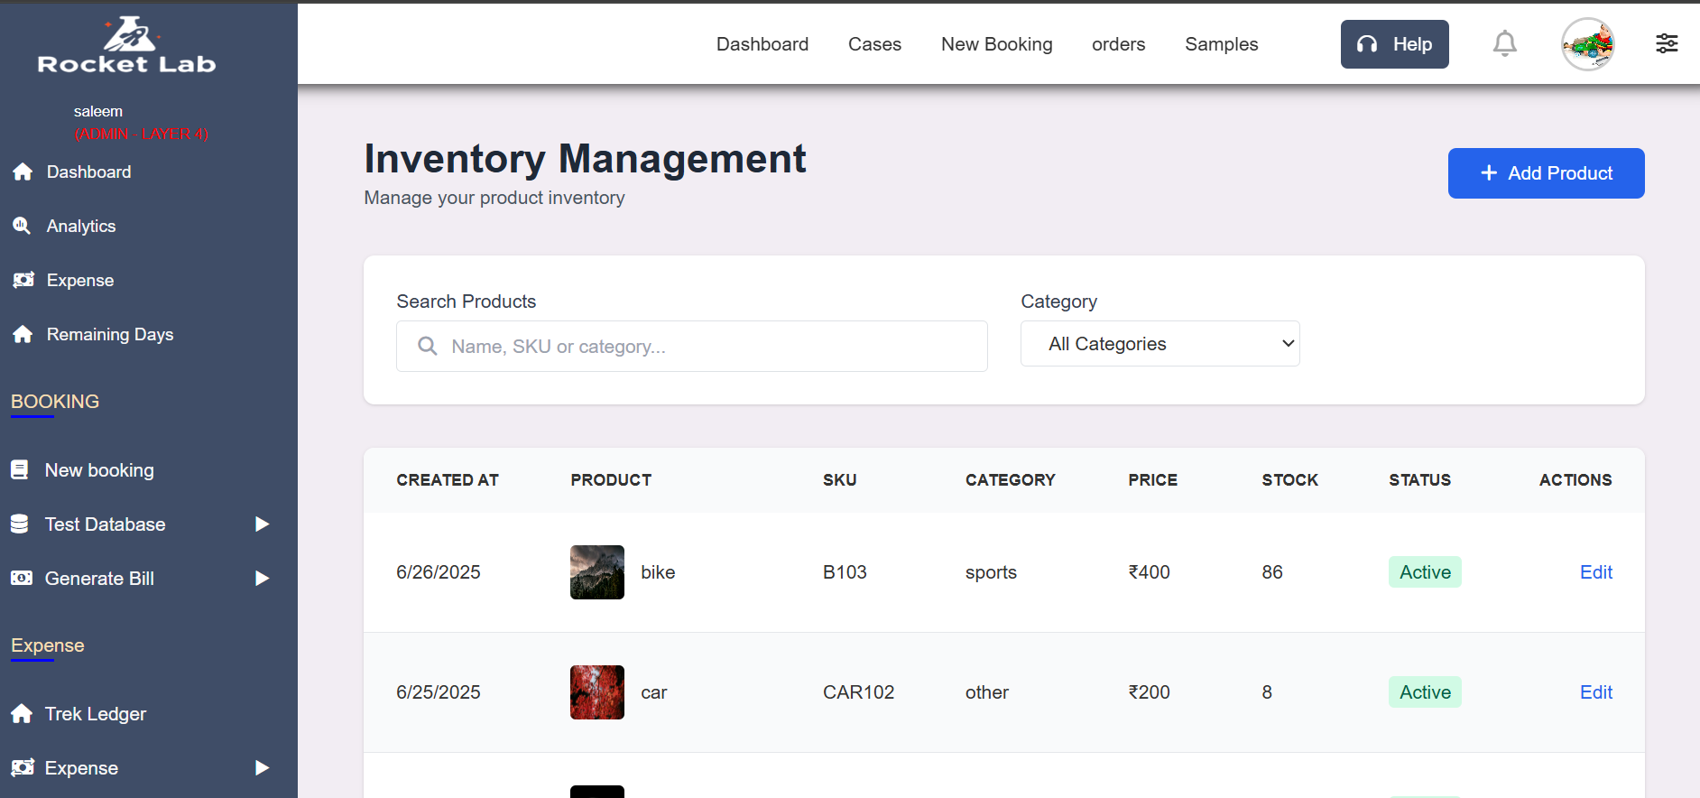
Task: Click the notification bell icon
Action: (x=1504, y=43)
